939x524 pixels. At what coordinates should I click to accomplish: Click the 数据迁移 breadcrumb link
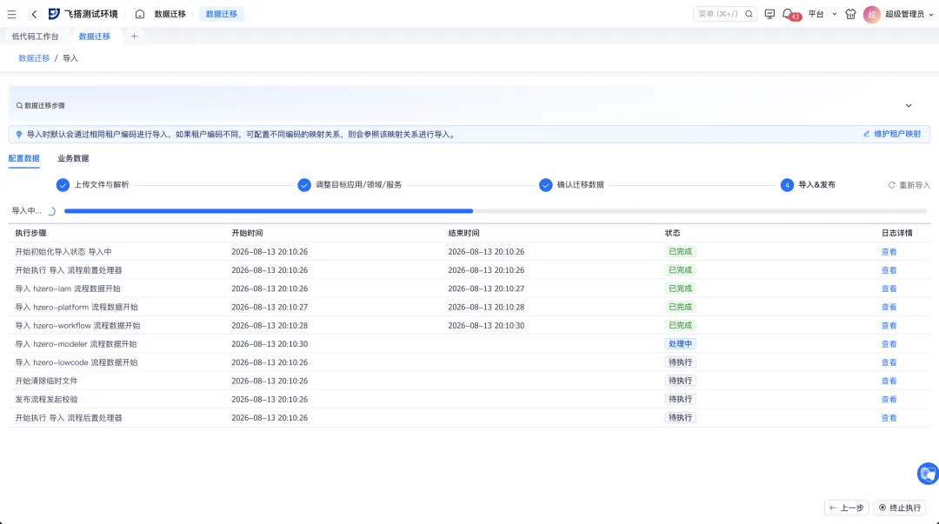pos(34,58)
